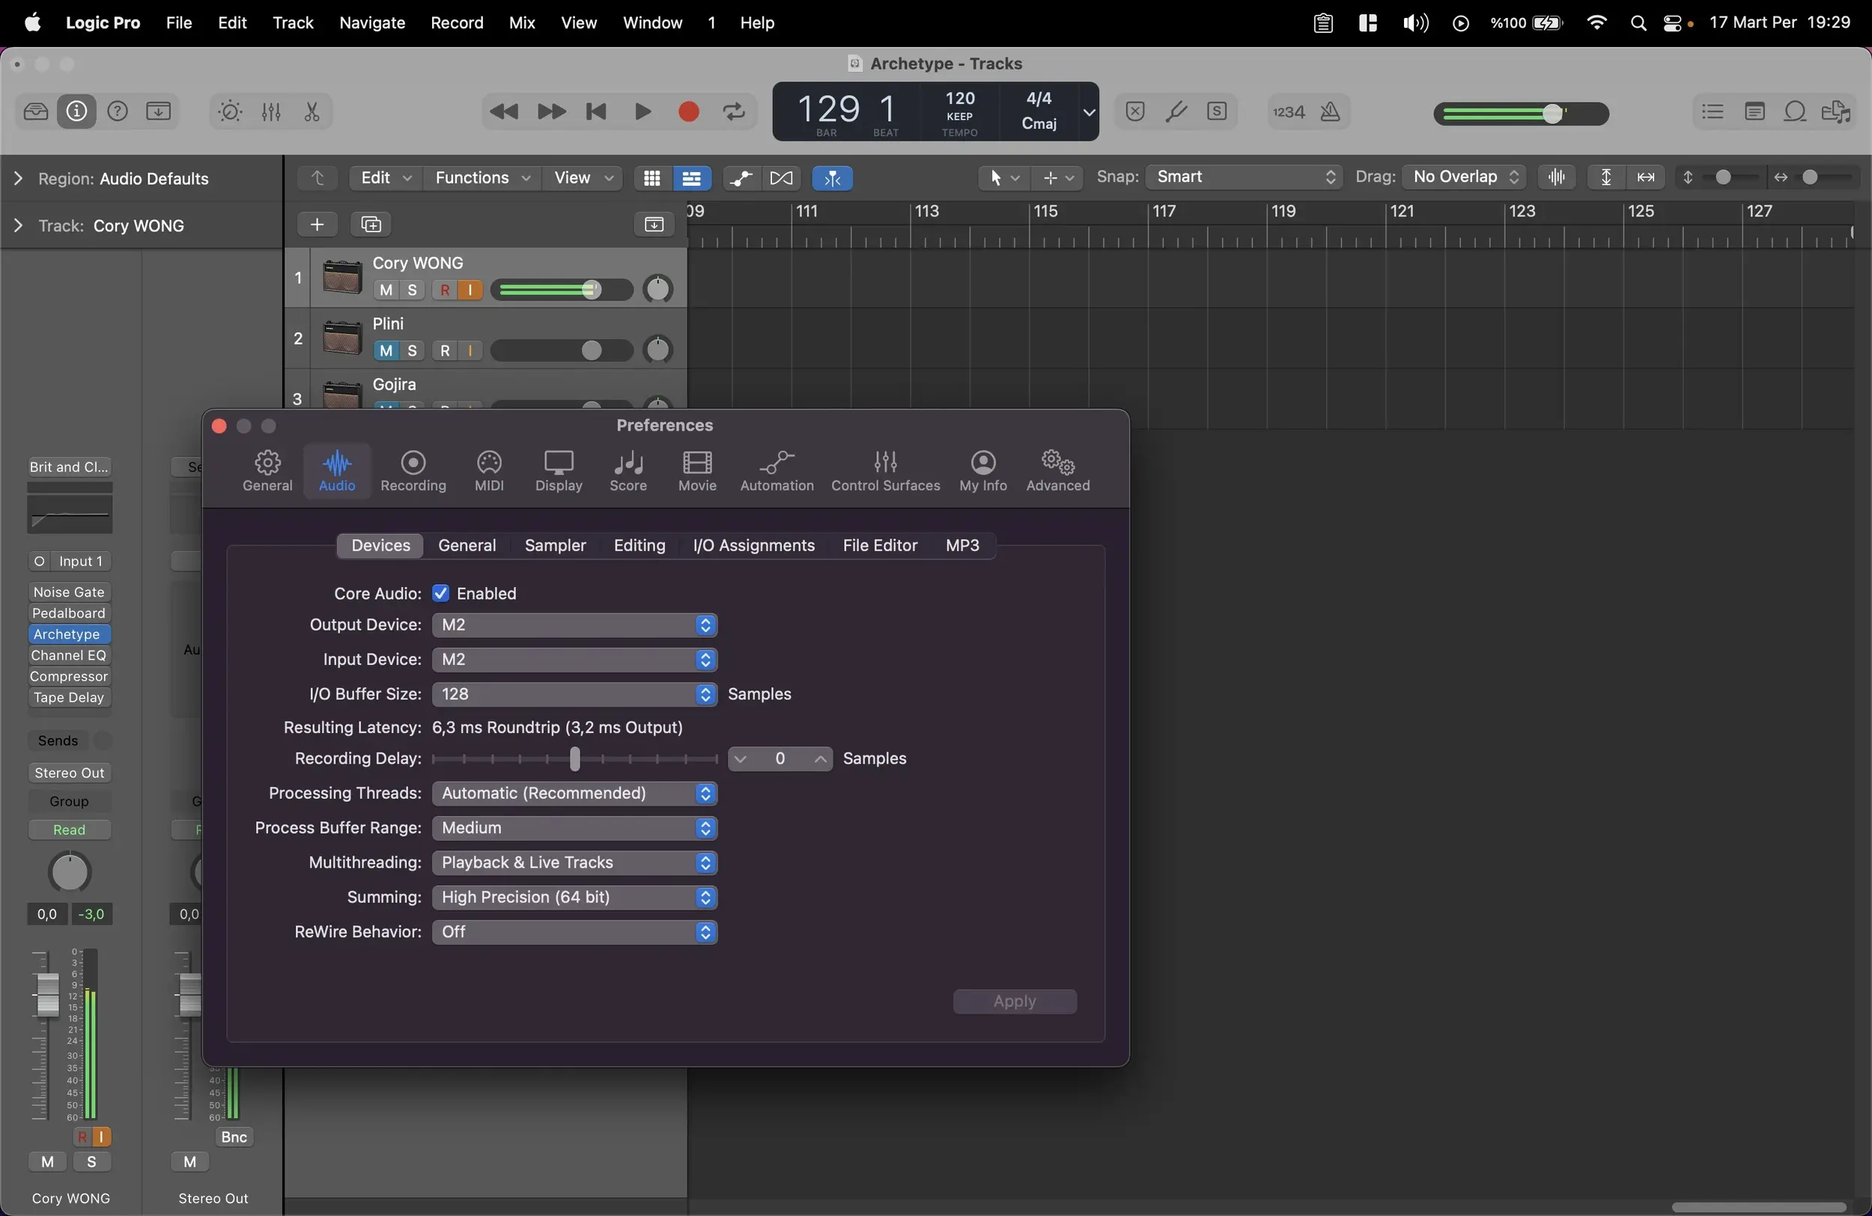Click the Archetype plugin slot

(x=67, y=634)
